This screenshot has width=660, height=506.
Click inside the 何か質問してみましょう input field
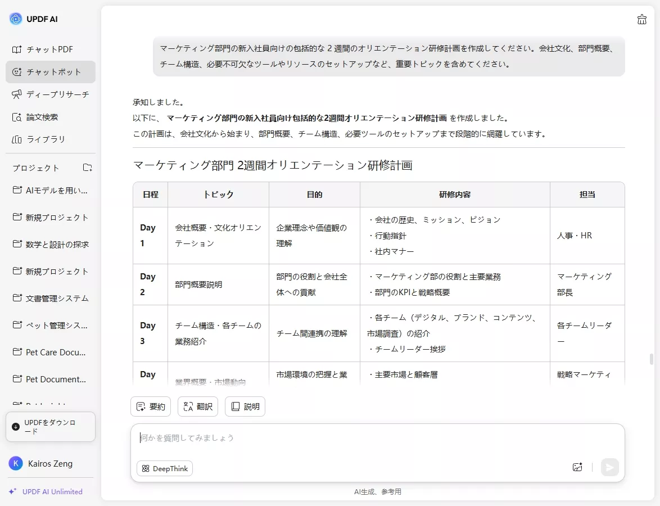click(337, 437)
